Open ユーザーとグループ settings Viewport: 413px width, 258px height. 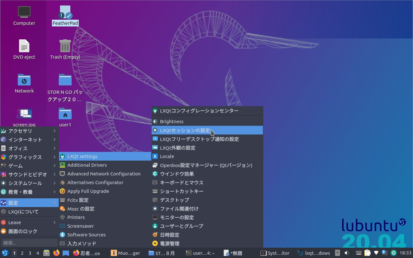[207, 226]
